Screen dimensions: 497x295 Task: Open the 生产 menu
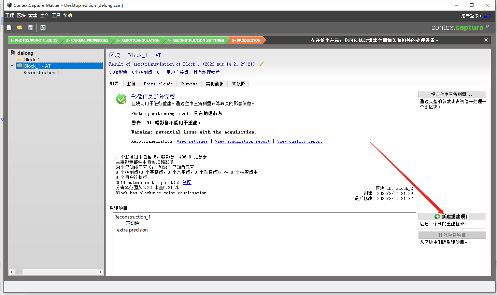click(x=44, y=15)
